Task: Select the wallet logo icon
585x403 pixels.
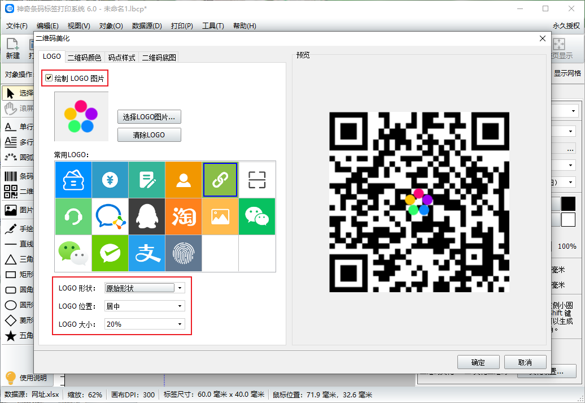Action: pos(73,180)
